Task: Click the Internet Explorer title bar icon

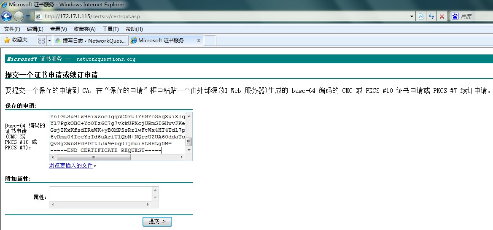Action: tap(4, 4)
